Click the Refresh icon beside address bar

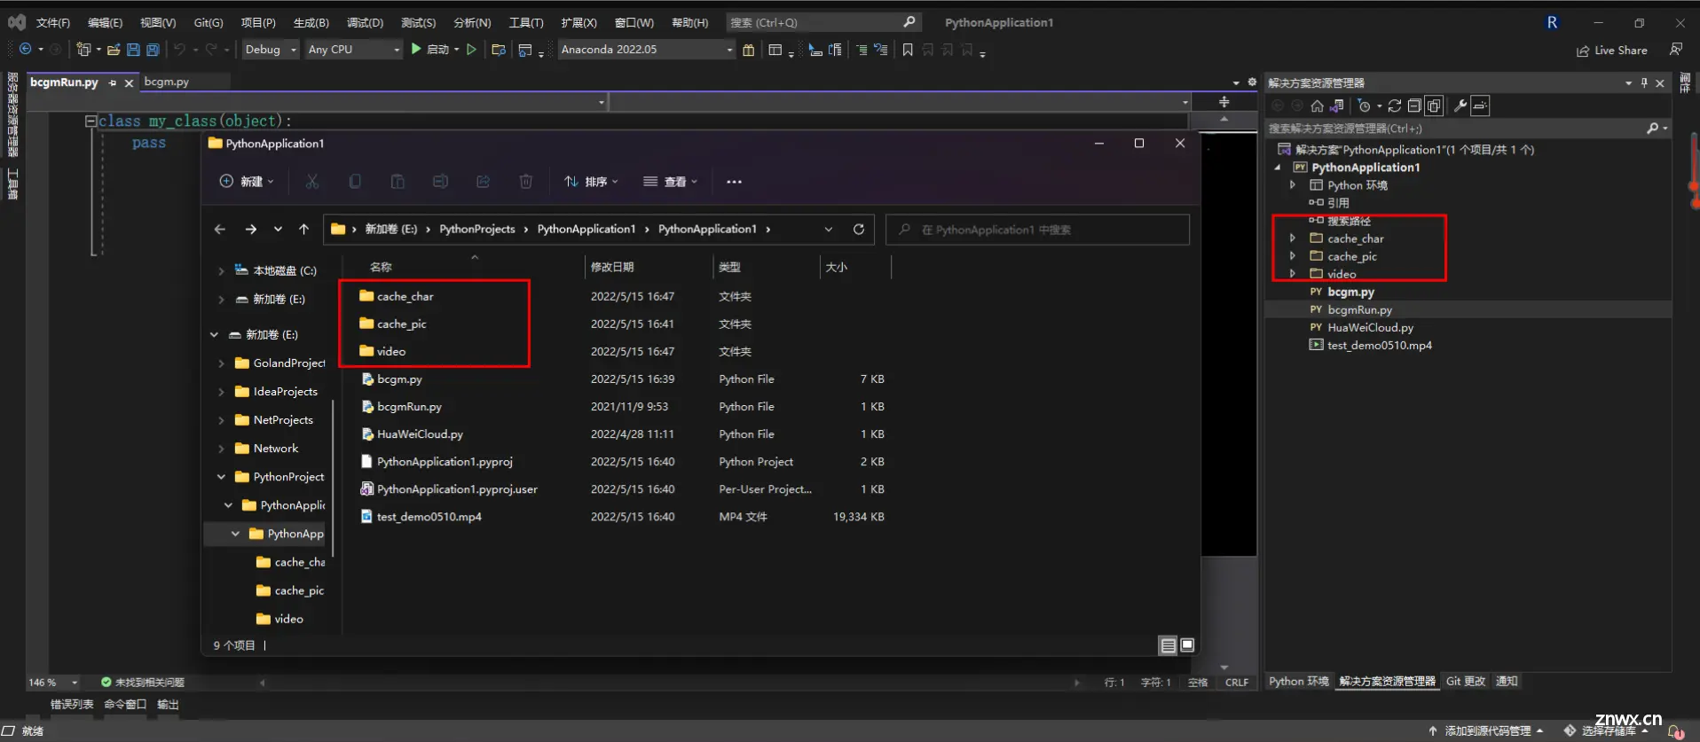859,229
